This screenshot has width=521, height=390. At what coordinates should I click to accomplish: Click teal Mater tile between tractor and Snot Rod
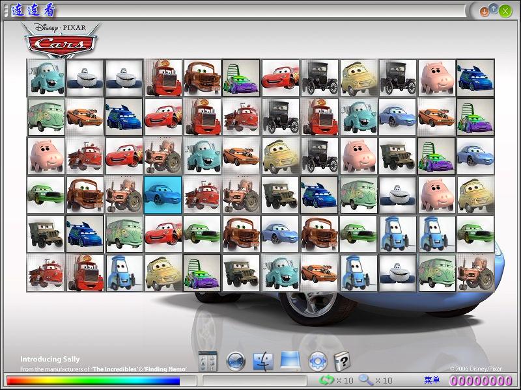tap(202, 155)
